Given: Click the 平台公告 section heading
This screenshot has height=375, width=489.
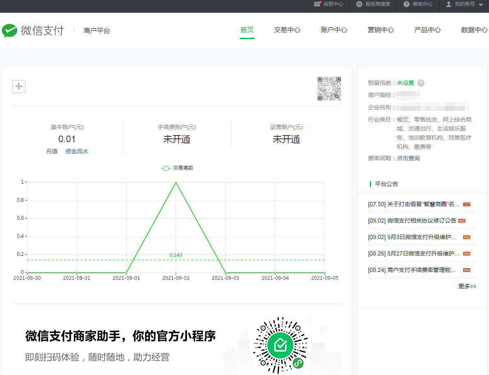Looking at the screenshot, I should [x=386, y=184].
